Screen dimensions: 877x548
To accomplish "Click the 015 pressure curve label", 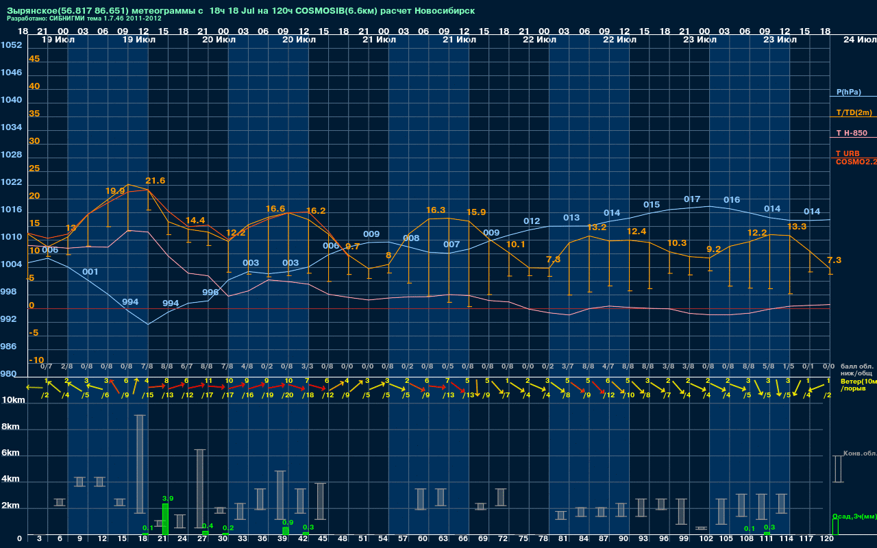I will (652, 205).
